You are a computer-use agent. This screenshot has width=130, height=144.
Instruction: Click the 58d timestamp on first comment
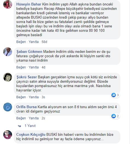click(x=44, y=42)
